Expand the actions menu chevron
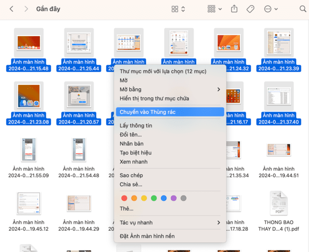This screenshot has height=252, width=309. point(276,9)
